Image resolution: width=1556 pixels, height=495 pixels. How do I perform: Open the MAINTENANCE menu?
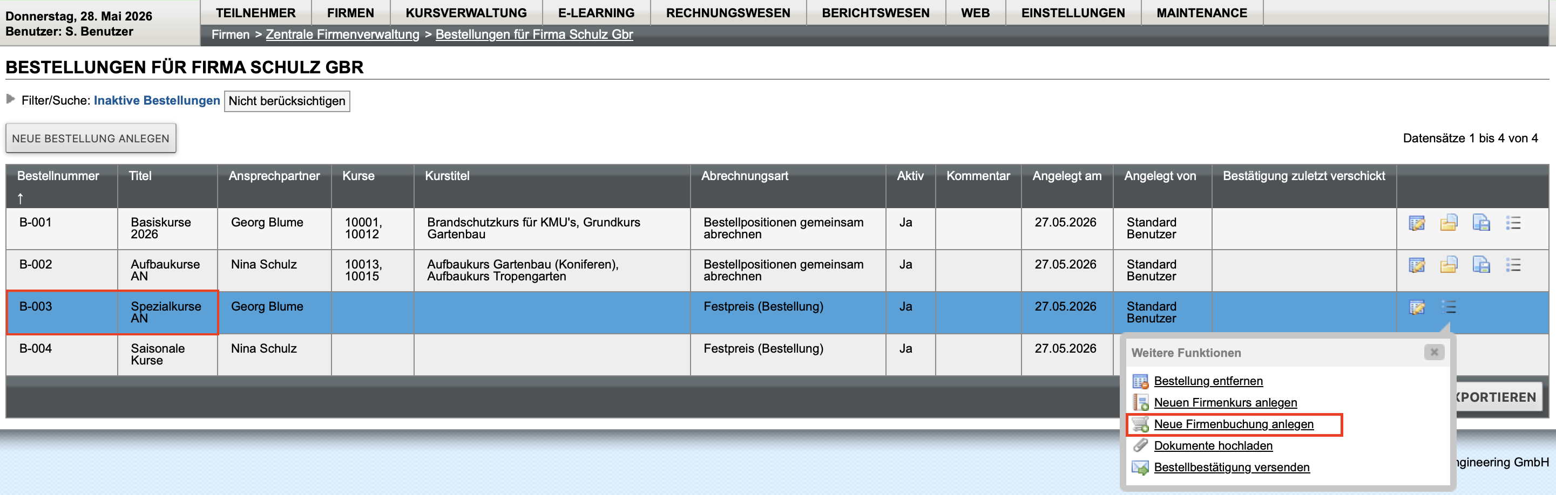click(1201, 12)
